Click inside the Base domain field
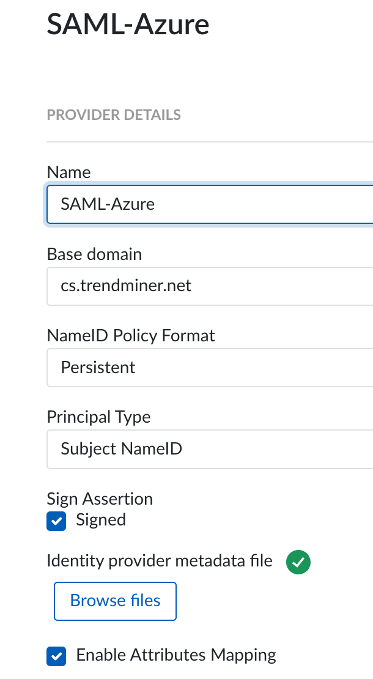 208,286
